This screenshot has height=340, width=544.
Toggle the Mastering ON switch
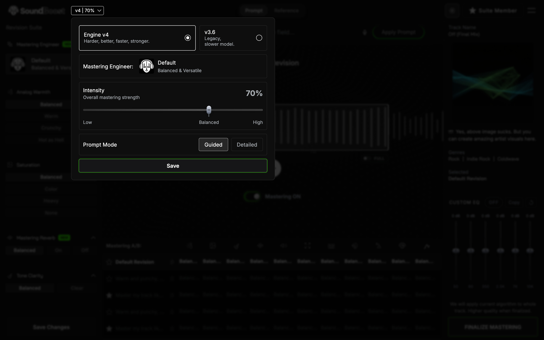pyautogui.click(x=252, y=196)
